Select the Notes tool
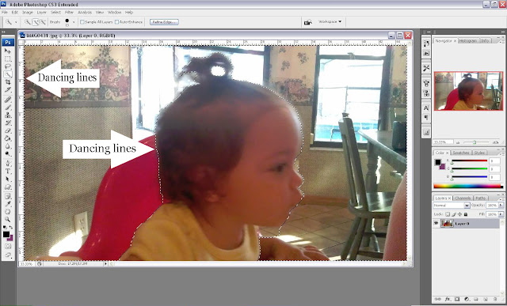The width and height of the screenshot is (507, 306). [x=8, y=196]
